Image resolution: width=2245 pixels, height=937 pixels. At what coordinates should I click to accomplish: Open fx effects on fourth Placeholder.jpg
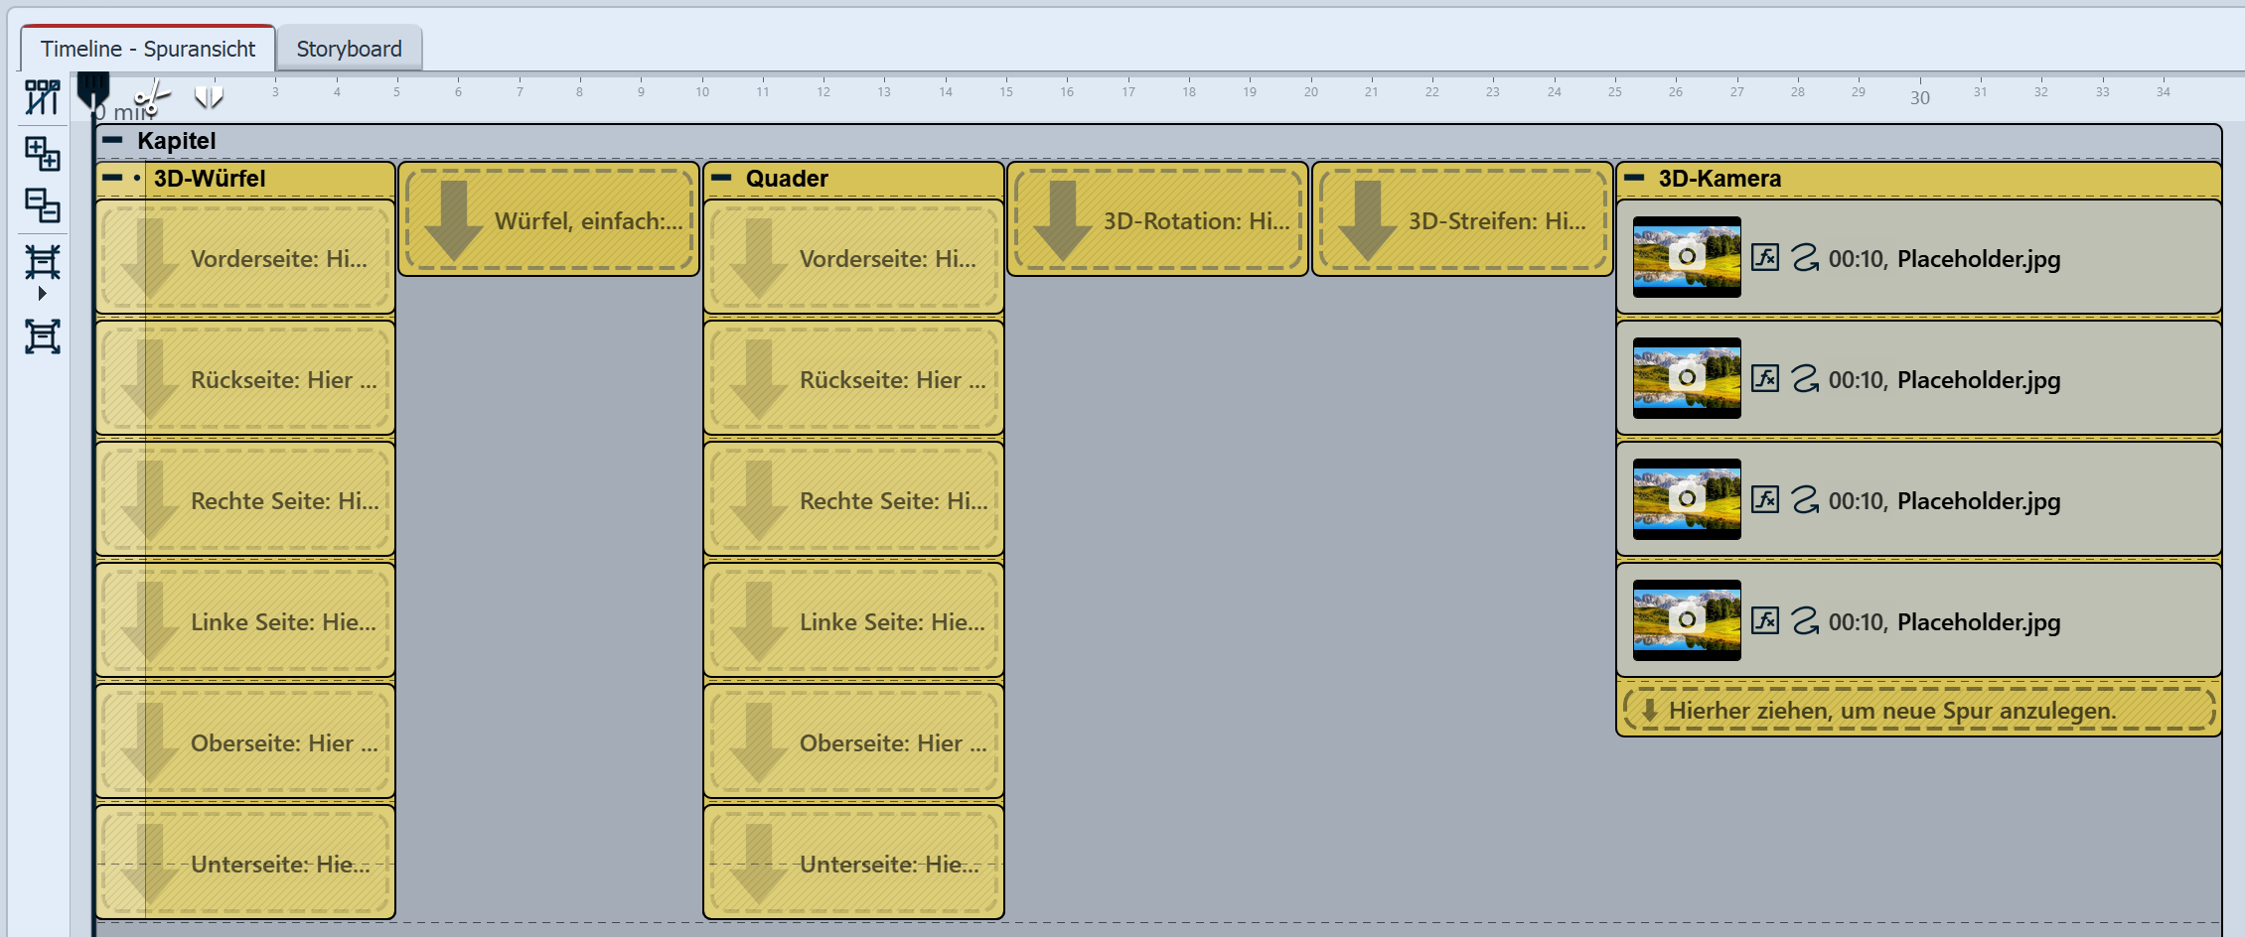[1764, 621]
